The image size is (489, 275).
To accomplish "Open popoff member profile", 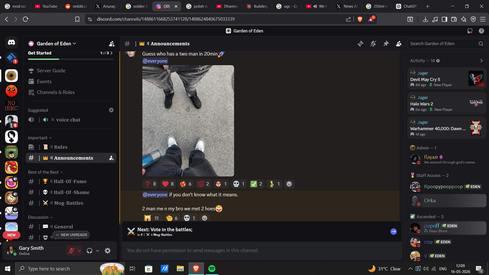I will tap(447, 228).
